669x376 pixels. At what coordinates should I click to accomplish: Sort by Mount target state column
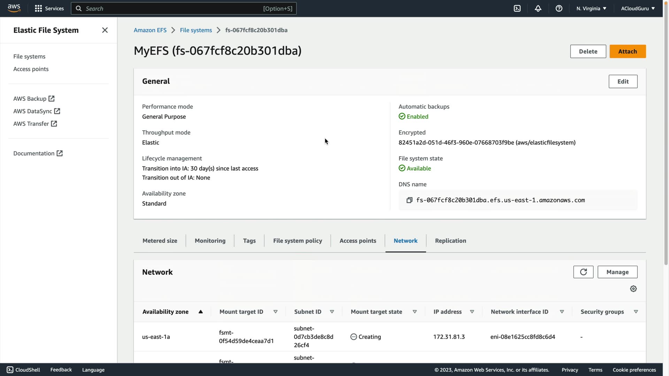click(x=415, y=312)
